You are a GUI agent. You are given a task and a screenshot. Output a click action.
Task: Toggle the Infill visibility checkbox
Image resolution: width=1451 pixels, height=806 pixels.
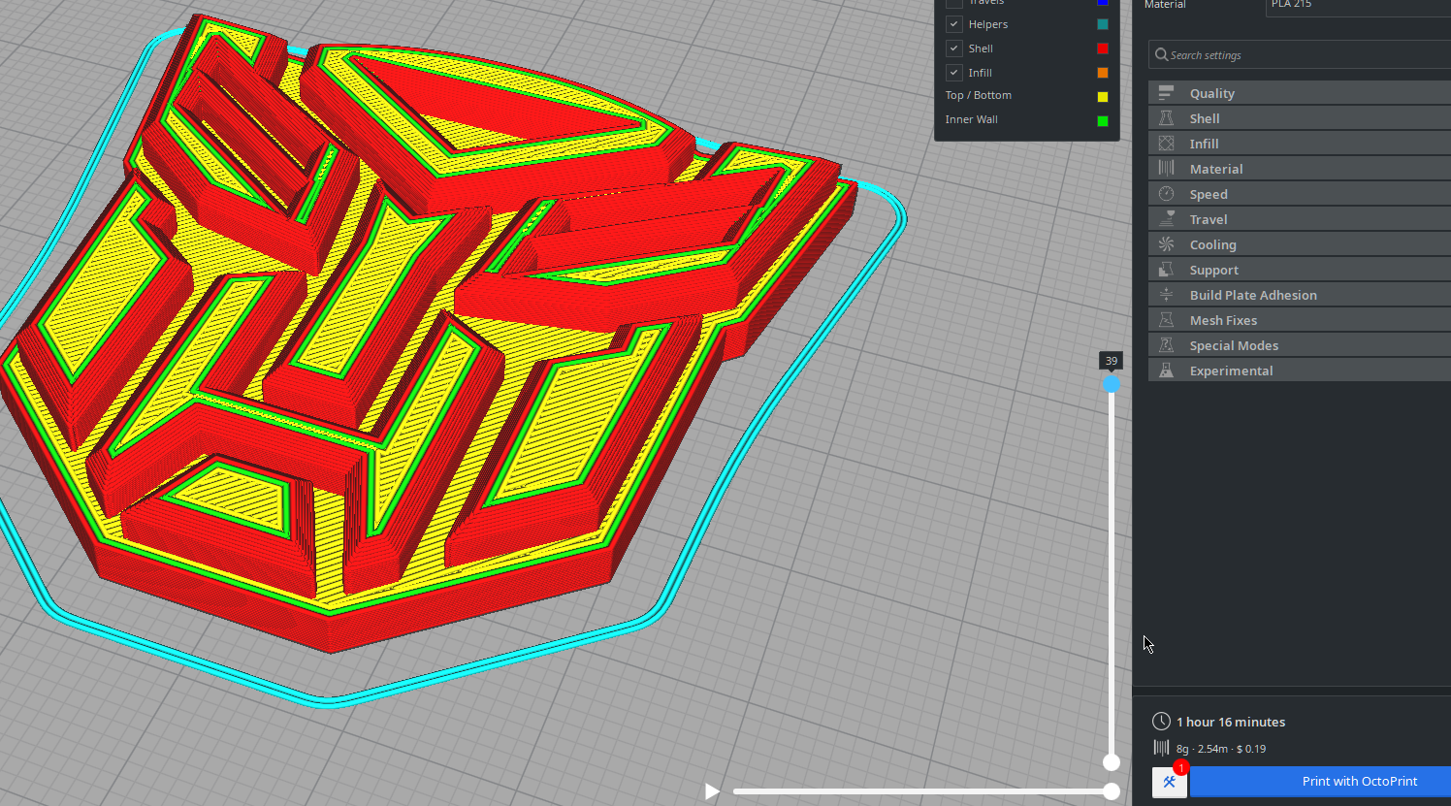point(954,73)
